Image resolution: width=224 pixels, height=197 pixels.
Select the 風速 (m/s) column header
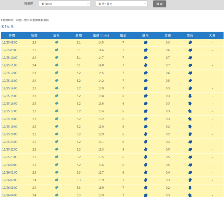(101, 35)
